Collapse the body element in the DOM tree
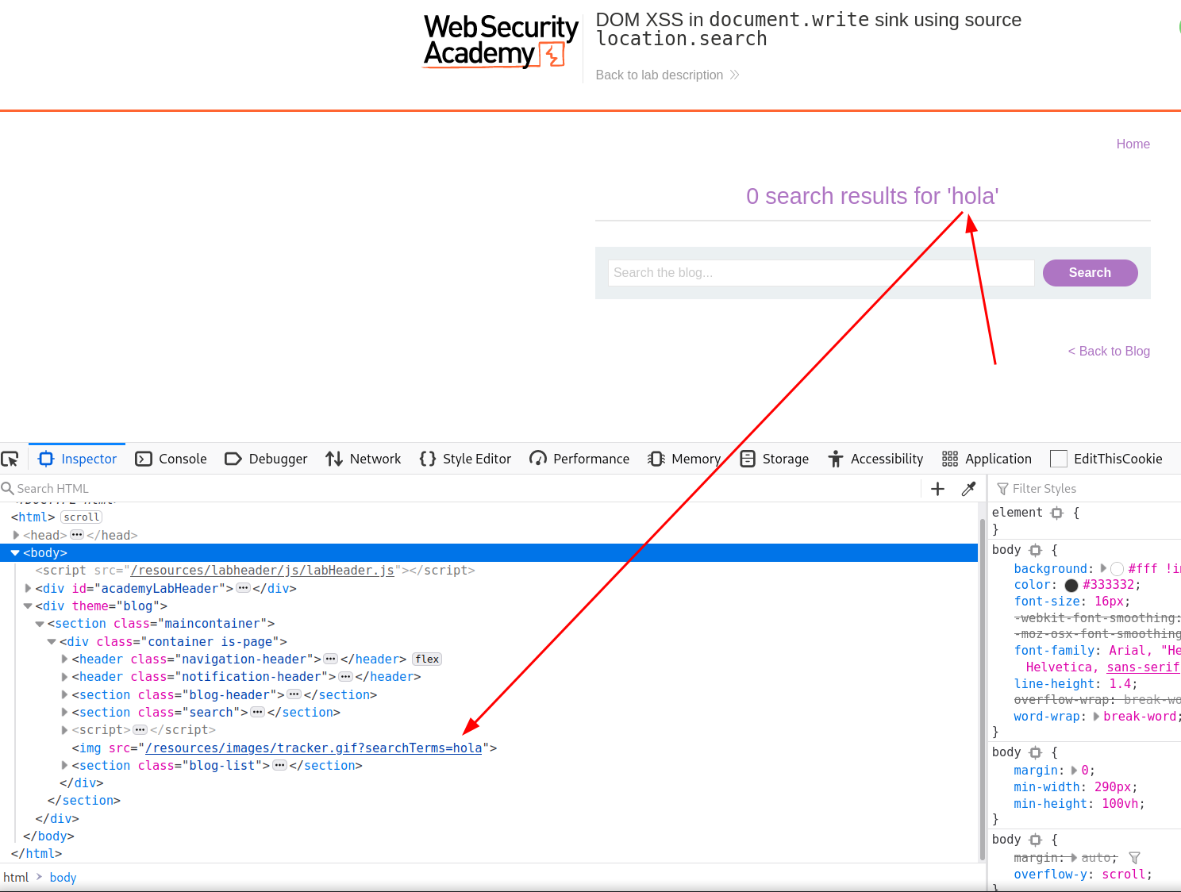Screen dimensions: 1181x892 15,552
